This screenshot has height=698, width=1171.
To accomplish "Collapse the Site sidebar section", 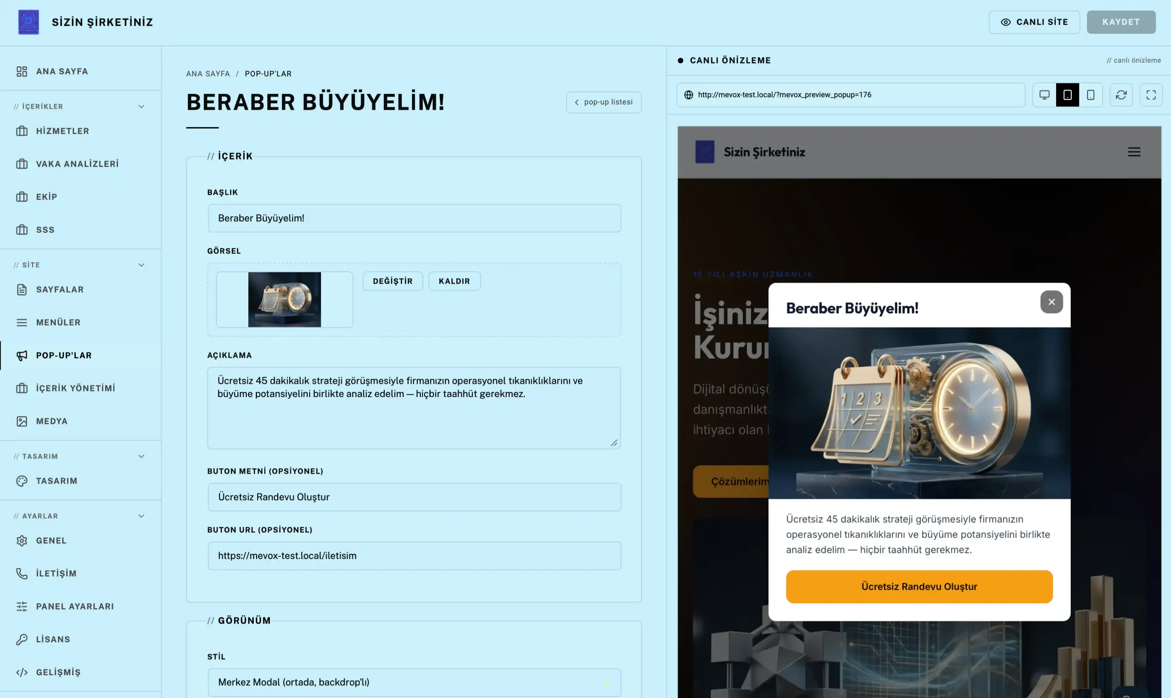I will 141,265.
